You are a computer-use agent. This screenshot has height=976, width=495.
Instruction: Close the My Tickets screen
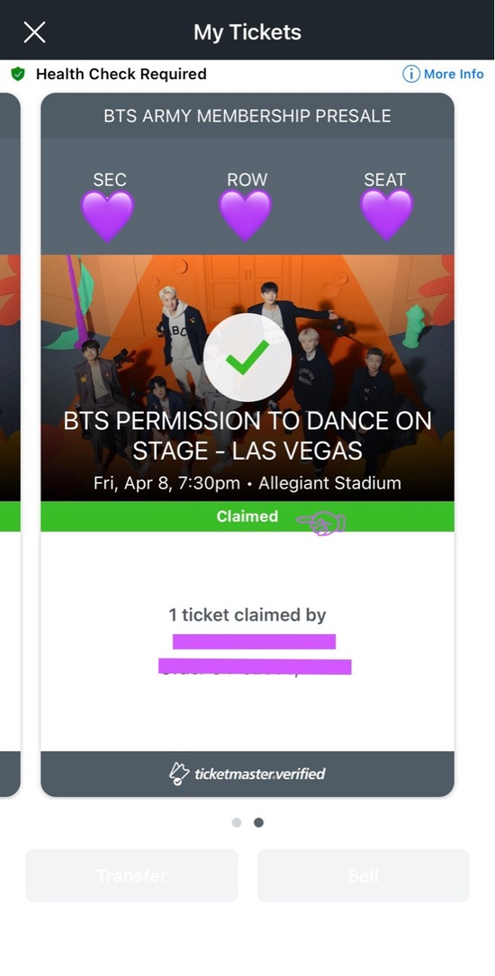point(34,31)
